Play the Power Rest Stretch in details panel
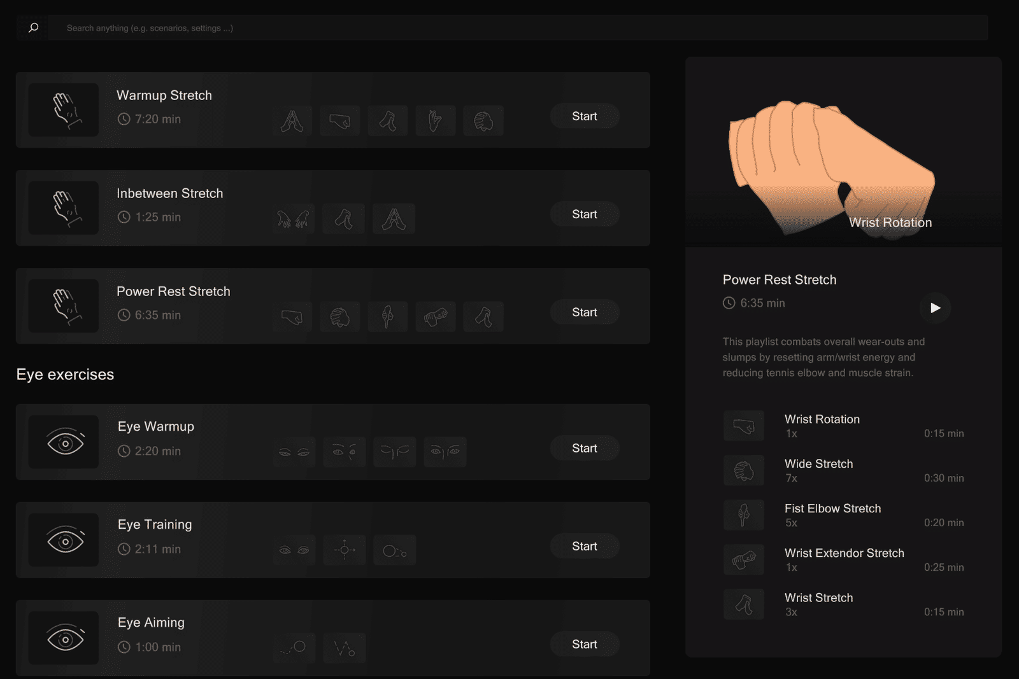Screen dimensions: 1019x679 point(935,308)
